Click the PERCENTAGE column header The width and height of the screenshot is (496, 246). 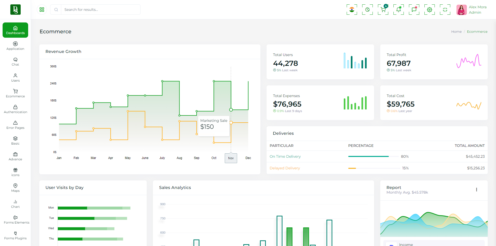pos(361,146)
